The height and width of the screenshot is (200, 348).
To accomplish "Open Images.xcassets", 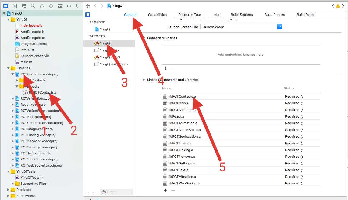I will click(34, 44).
